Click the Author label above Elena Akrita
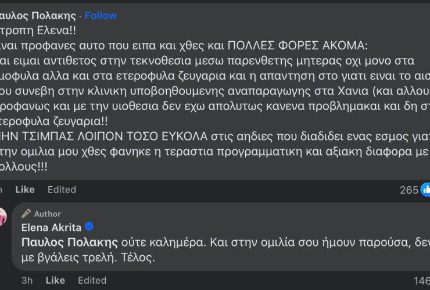430x290 pixels. 47,214
